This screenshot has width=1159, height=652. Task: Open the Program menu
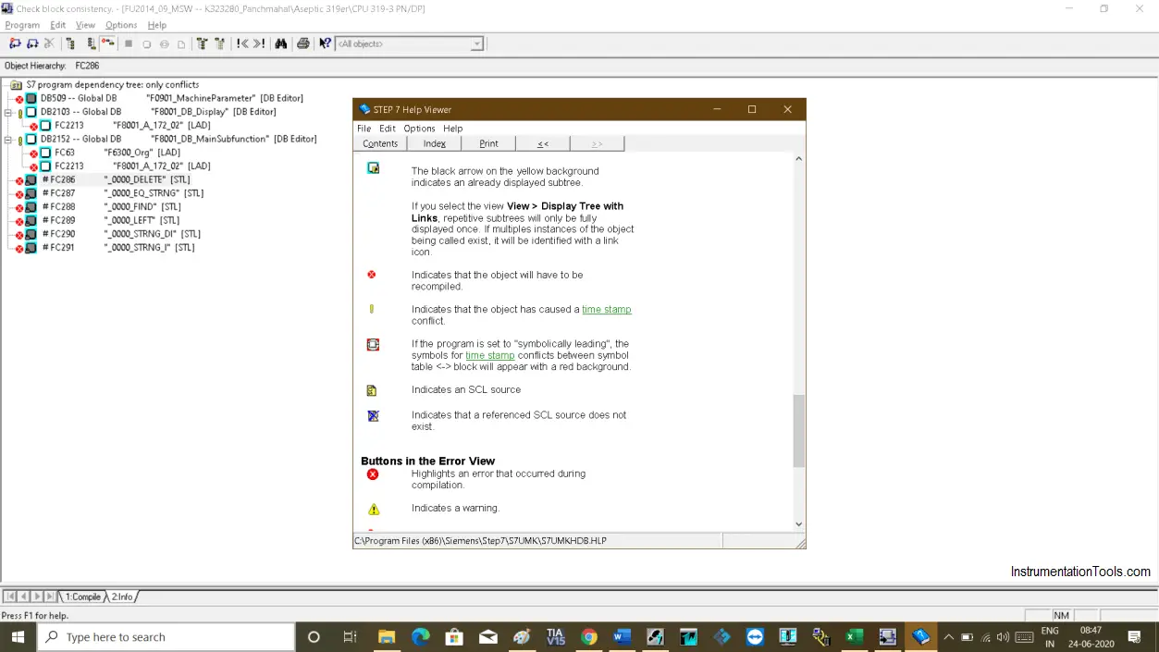click(22, 25)
